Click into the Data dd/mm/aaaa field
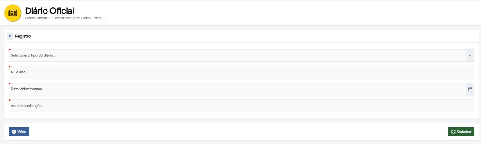This screenshot has height=144, width=481. click(237, 89)
